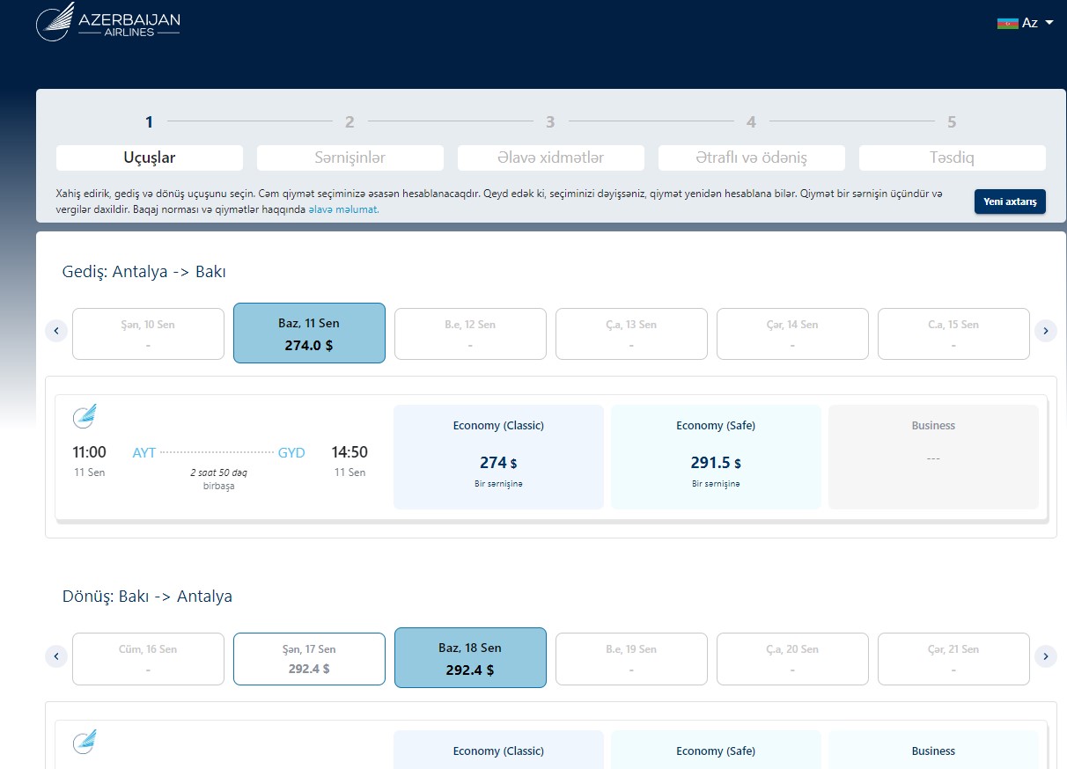Open the Əlavə xidmətlər step tab
The height and width of the screenshot is (769, 1067).
(x=550, y=158)
